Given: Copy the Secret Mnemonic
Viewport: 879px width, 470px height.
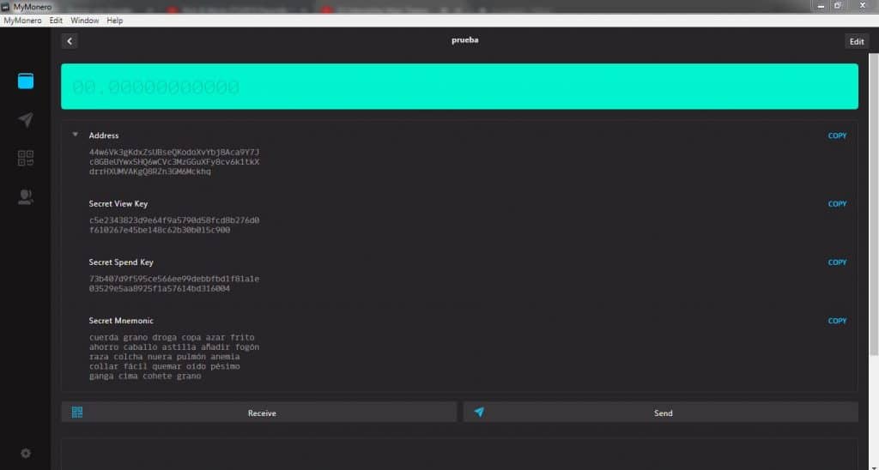Looking at the screenshot, I should tap(837, 321).
